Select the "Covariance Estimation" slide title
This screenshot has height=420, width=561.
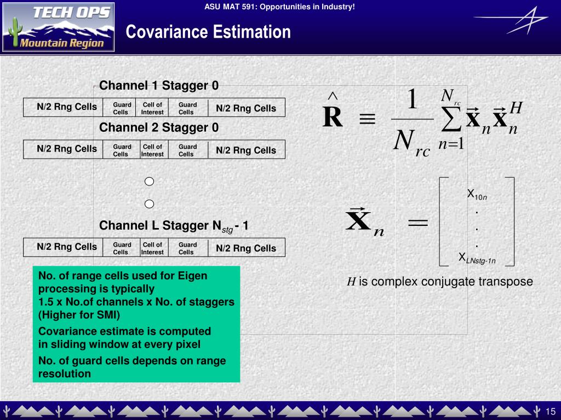click(208, 31)
